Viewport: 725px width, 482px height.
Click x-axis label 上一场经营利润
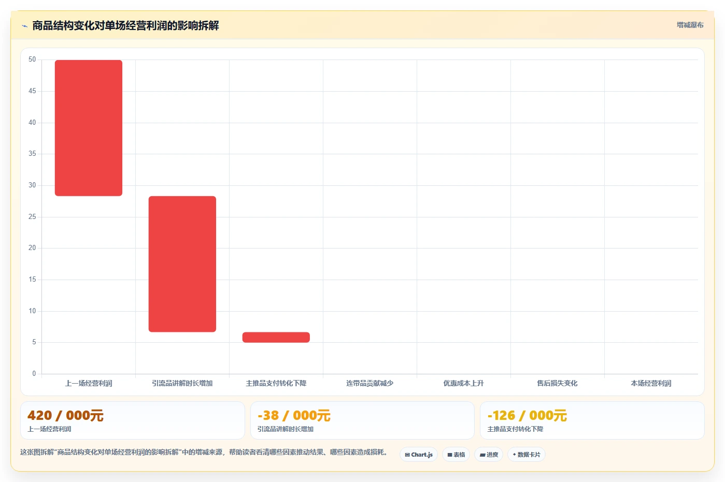click(x=89, y=383)
